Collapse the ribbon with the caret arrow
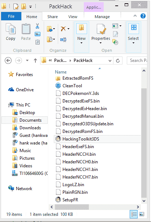Image resolution: width=151 pixels, height=222 pixels. 135,16
